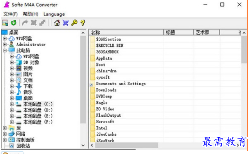Select the cysoft folder row
The height and width of the screenshot is (154, 250).
(165, 77)
